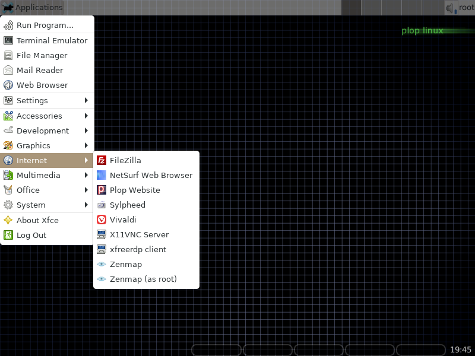
Task: Choose Run Program... from the menu
Action: 47,25
